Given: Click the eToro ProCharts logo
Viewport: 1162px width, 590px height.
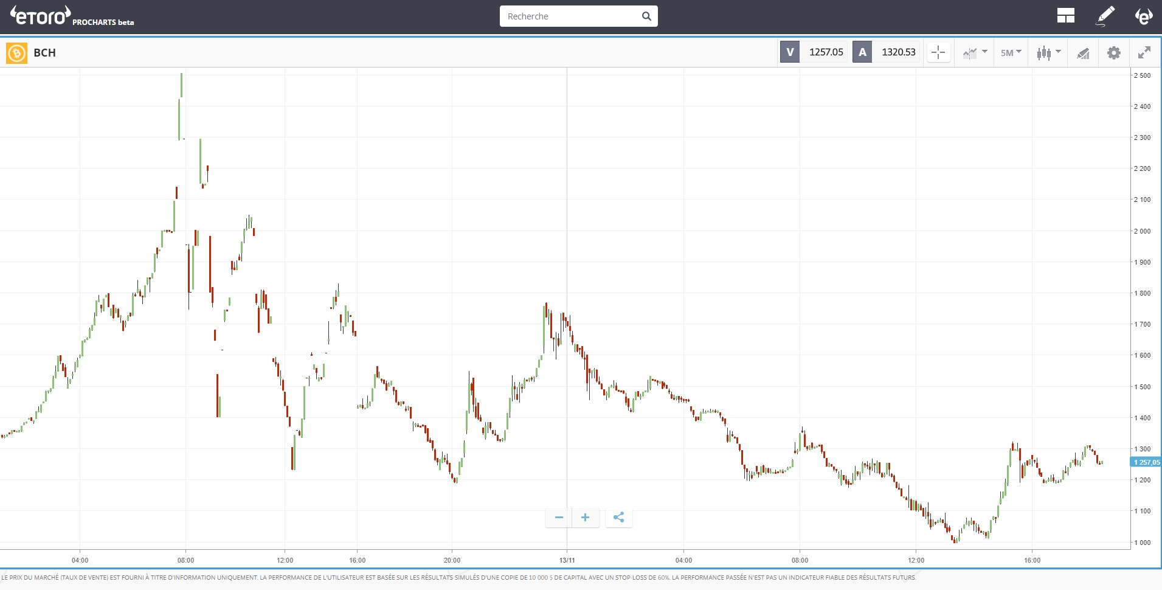Looking at the screenshot, I should click(72, 16).
